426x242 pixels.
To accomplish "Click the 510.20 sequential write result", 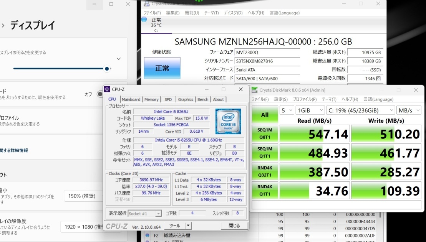I will pos(386,133).
